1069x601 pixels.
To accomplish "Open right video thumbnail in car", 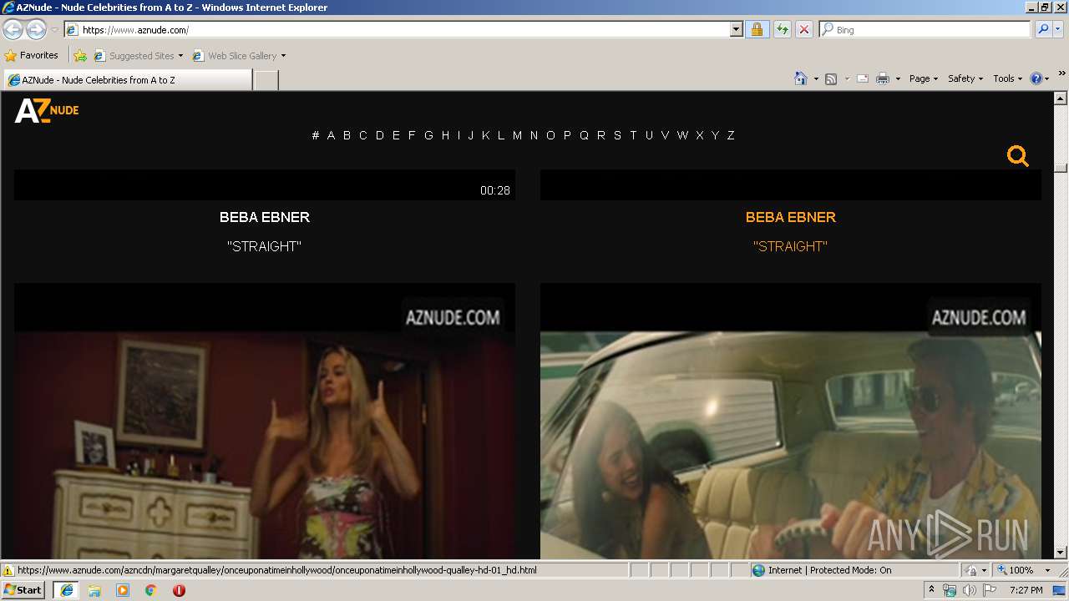I will [791, 422].
